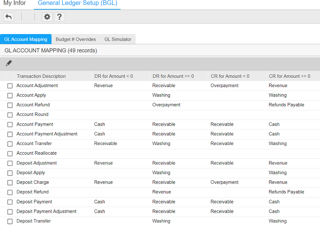Screen dimensions: 320x225
Task: Enable the Deposit Payment row checkbox
Action: [10, 202]
